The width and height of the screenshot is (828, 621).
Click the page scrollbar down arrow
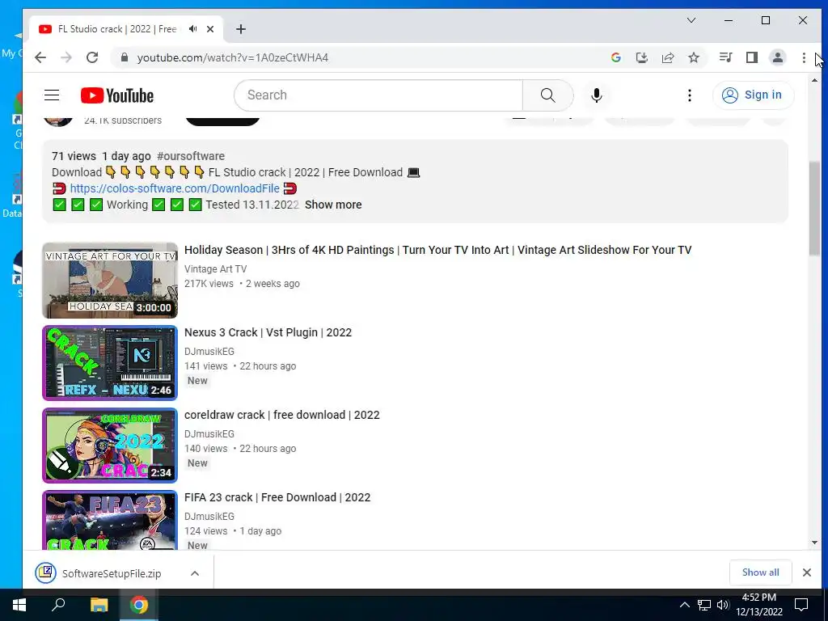pos(815,543)
